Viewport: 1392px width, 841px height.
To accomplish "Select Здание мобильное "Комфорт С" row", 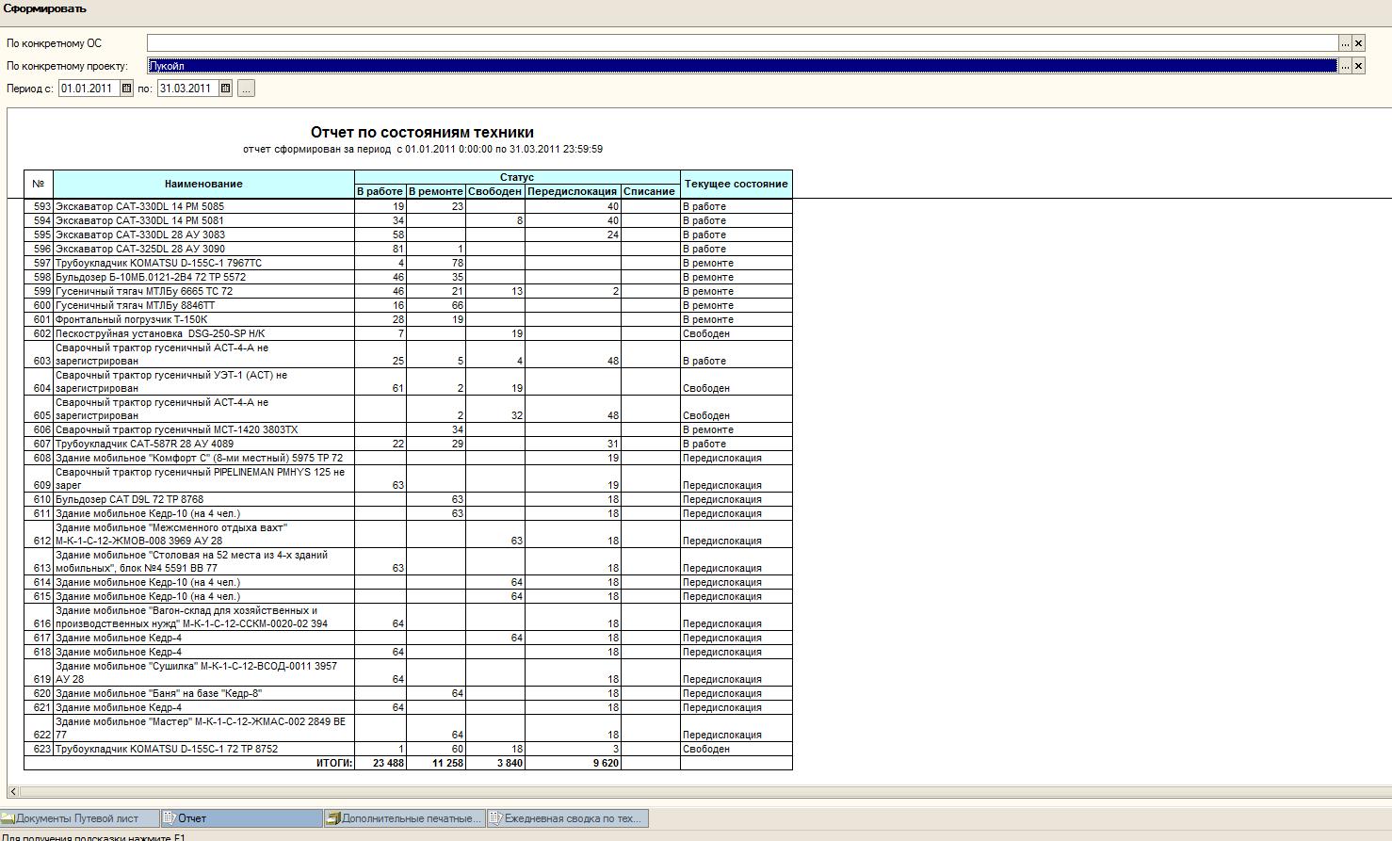I will tap(408, 458).
